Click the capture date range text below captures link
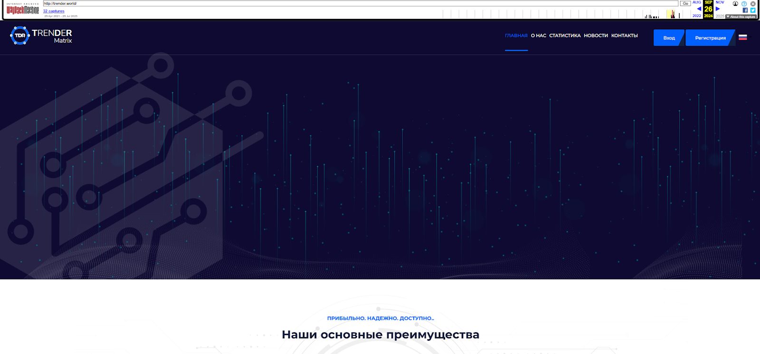The height and width of the screenshot is (354, 760). [61, 16]
